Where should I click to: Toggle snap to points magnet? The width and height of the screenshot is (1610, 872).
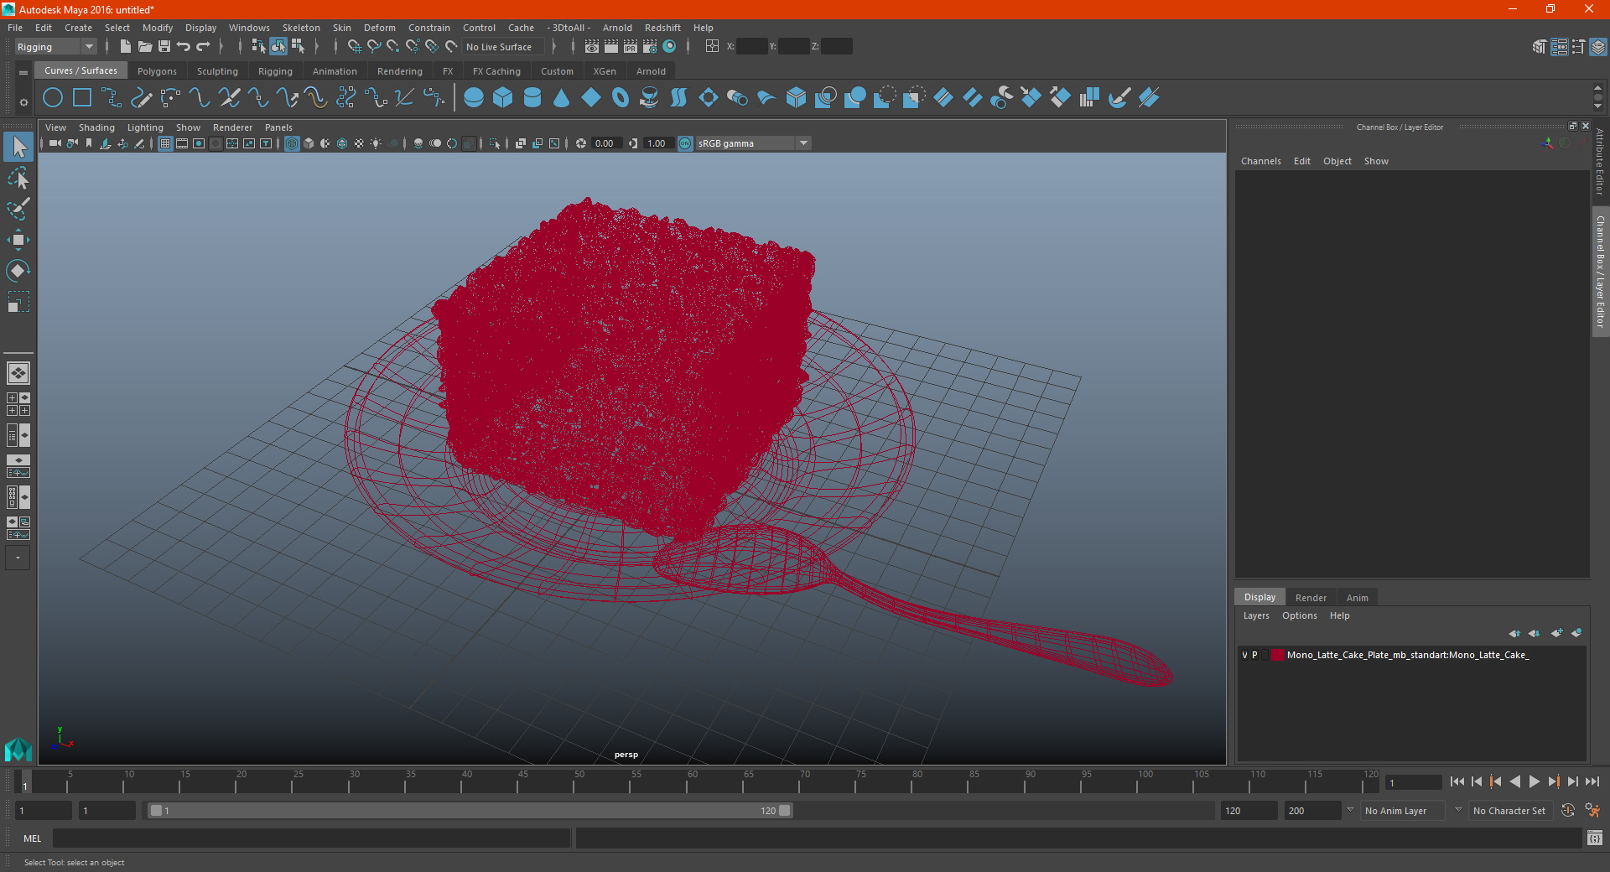click(x=393, y=47)
